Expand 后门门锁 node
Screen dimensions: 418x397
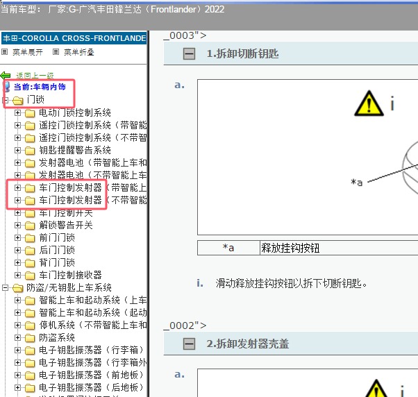click(17, 250)
